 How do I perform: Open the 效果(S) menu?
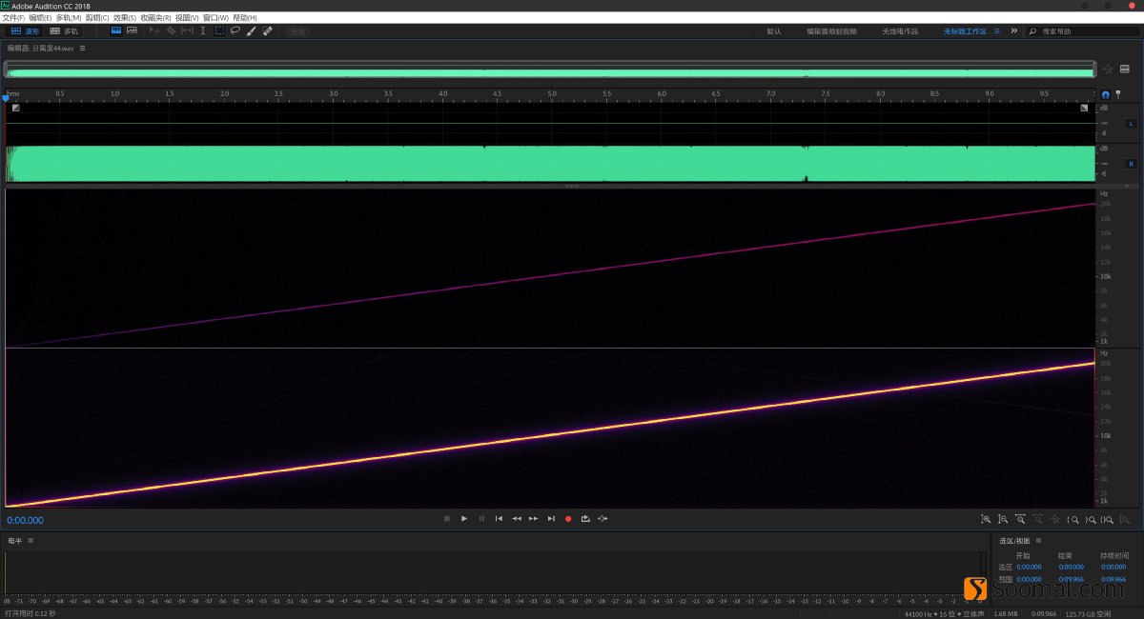click(x=125, y=18)
